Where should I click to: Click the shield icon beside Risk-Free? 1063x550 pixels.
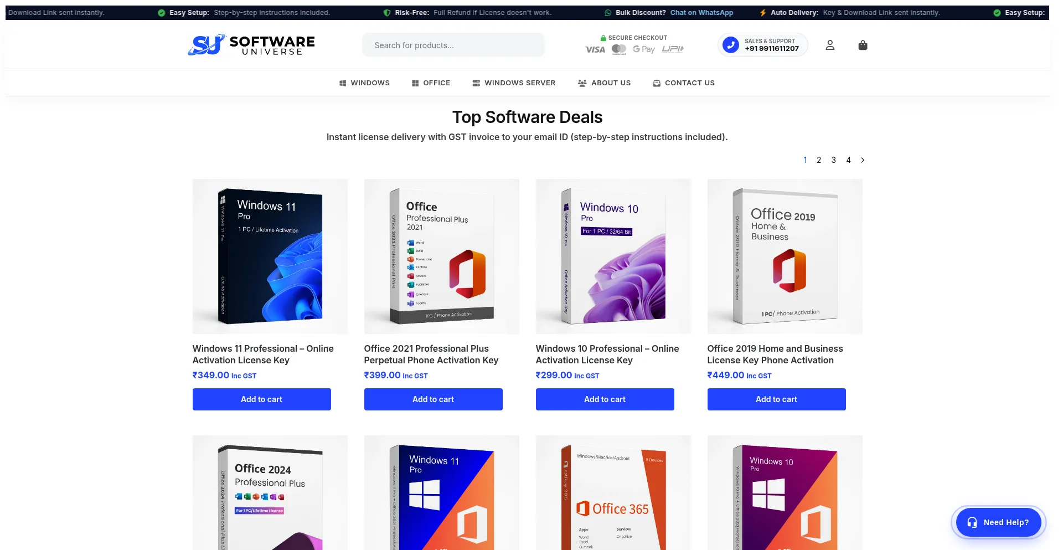387,13
